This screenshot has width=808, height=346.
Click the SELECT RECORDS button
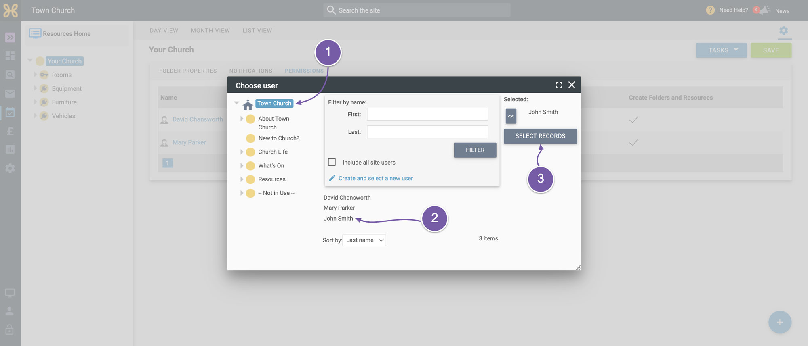[540, 136]
